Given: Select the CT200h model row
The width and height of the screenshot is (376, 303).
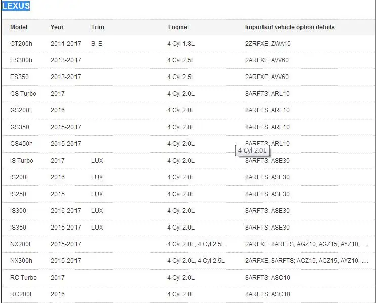Looking at the screenshot, I should pyautogui.click(x=188, y=44).
